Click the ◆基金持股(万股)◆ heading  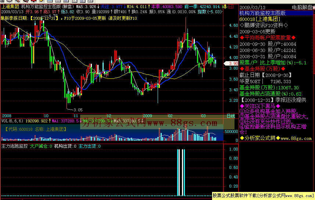[262, 69]
